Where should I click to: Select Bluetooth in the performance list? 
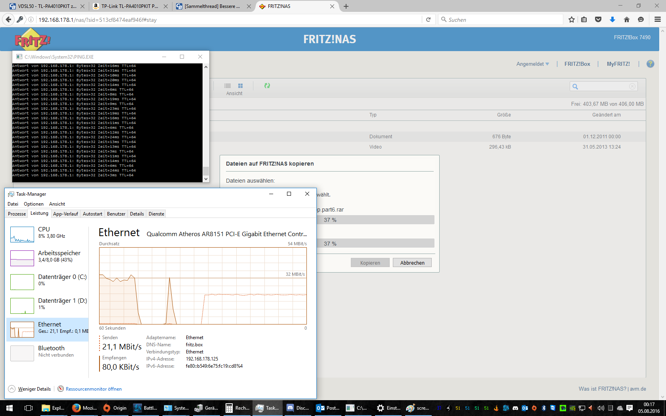(48, 353)
